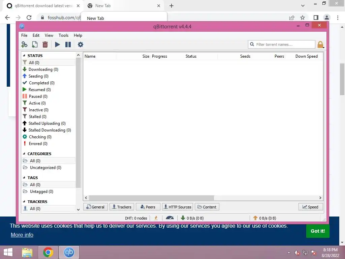Click the Resume play toolbar icon
Screen dimensions: 345x259
pyautogui.click(x=57, y=45)
